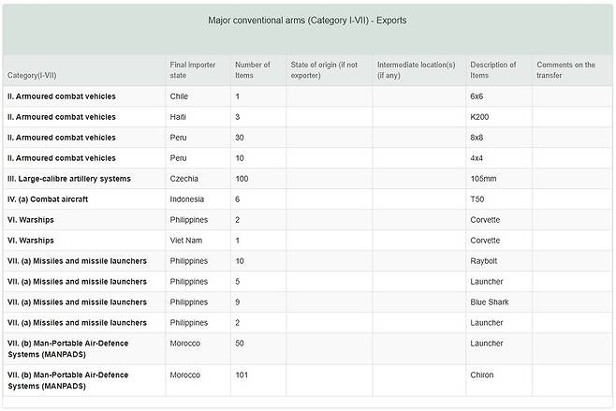Click the Intermediate location(s) column header
Viewport: 616px width, 411px height.
(416, 70)
